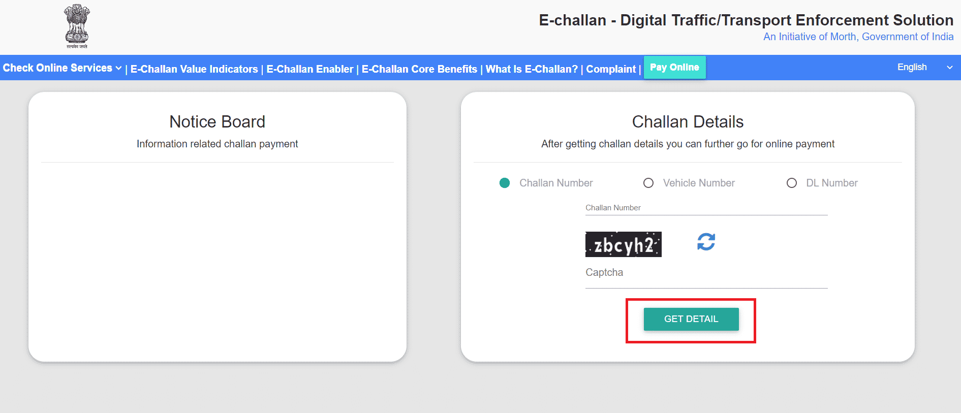
Task: Click the language selector chevron arrow
Action: [949, 68]
